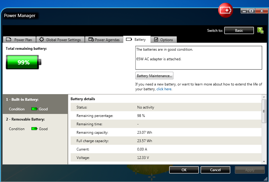Viewport: 269px width, 182px height.
Task: Click the 'Total remaining battery:' label
Action: (26, 49)
